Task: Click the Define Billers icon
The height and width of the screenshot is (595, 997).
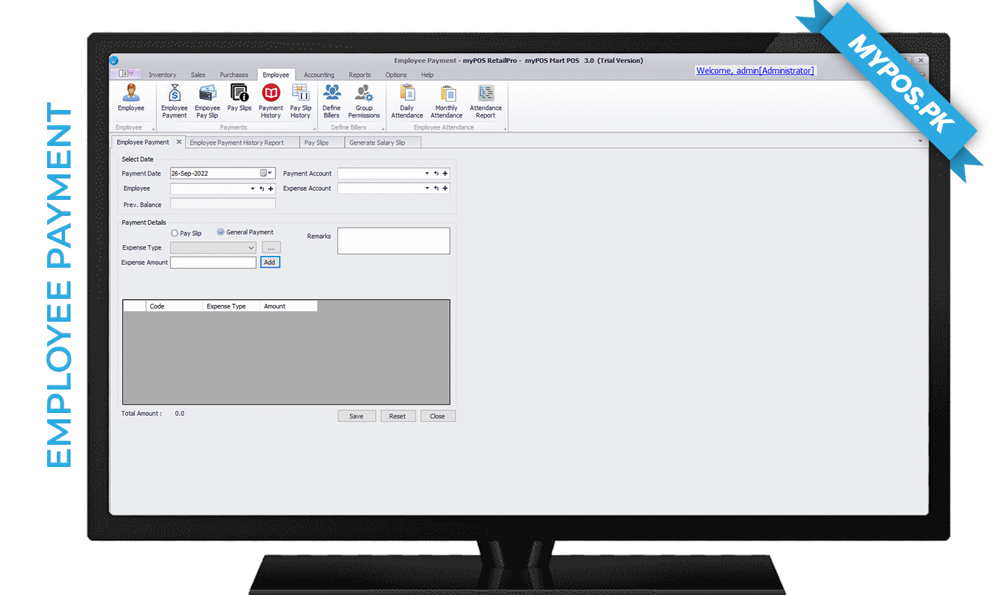Action: 332,101
